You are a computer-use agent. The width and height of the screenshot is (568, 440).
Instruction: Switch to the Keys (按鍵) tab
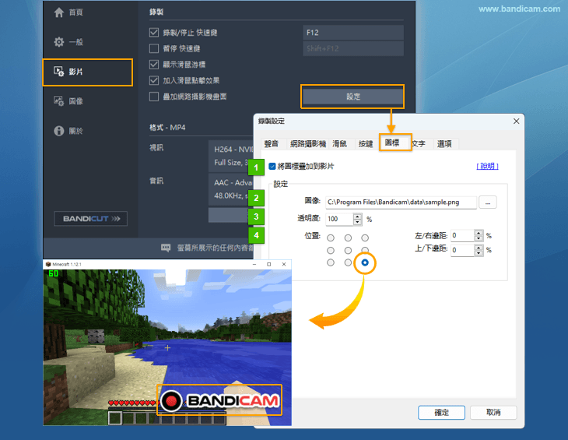pyautogui.click(x=366, y=144)
